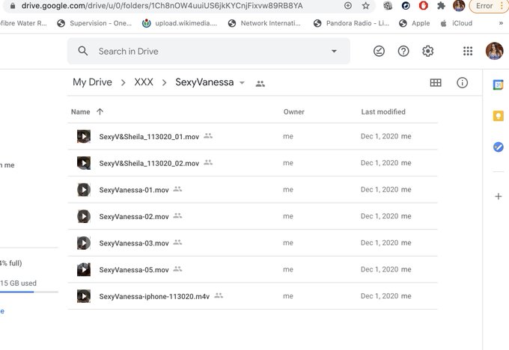Click video thumbnail for SexyV&Sheila_113020_01.mov
Image resolution: width=509 pixels, height=350 pixels.
83,136
